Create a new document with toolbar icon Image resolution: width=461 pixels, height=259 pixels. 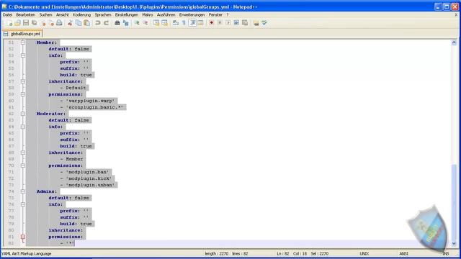coord(9,23)
